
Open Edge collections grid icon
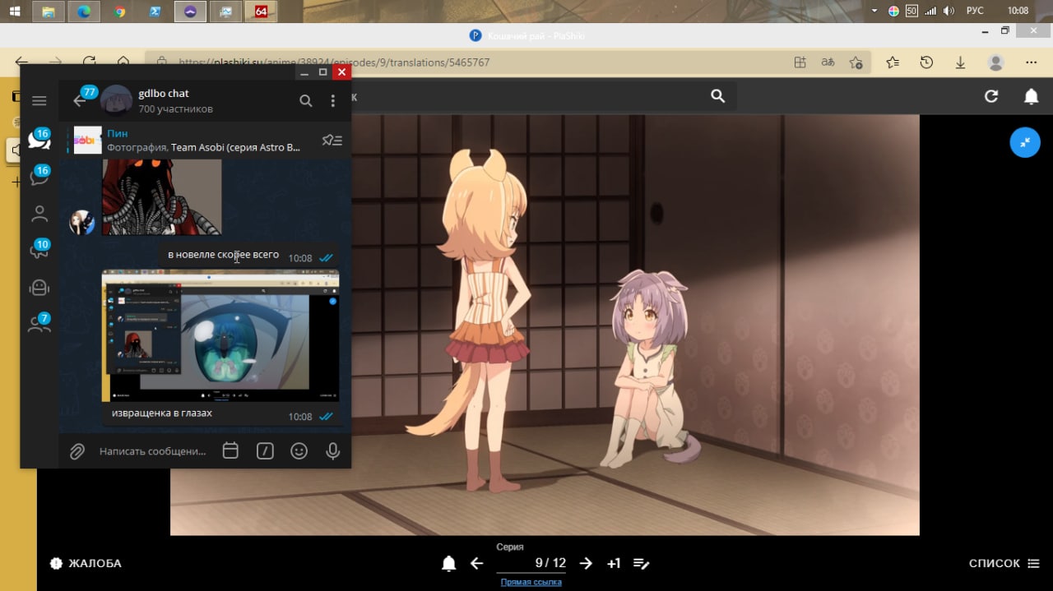pyautogui.click(x=800, y=62)
